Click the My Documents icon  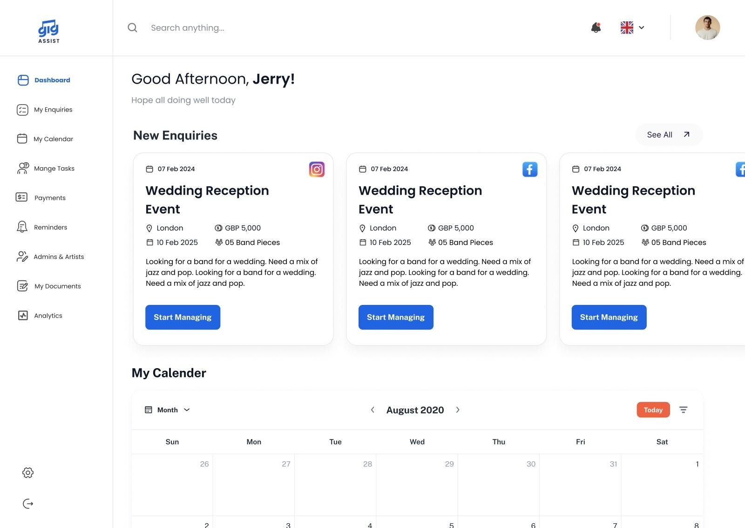(22, 286)
